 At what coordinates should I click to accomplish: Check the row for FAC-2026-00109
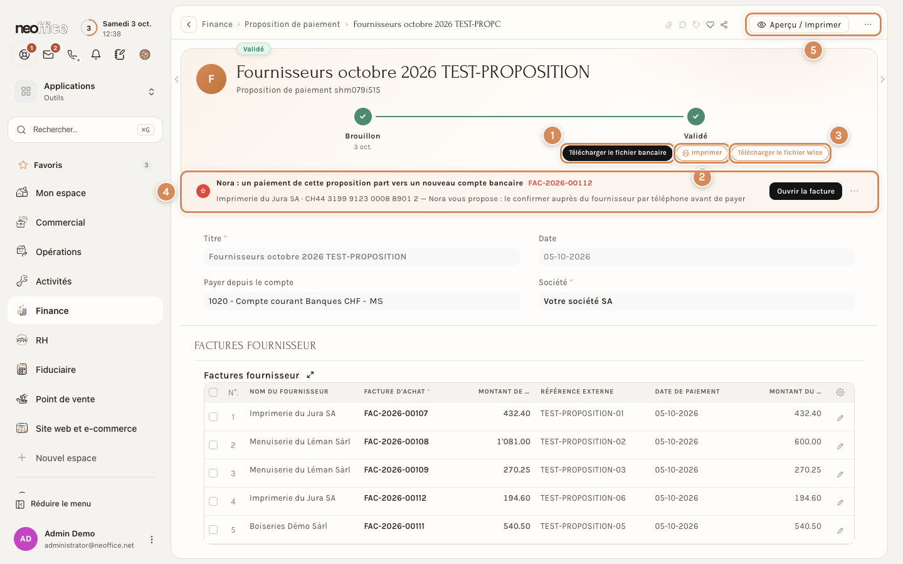click(213, 473)
